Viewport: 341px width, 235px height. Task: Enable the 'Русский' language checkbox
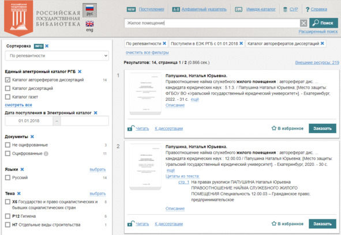coord(8,177)
